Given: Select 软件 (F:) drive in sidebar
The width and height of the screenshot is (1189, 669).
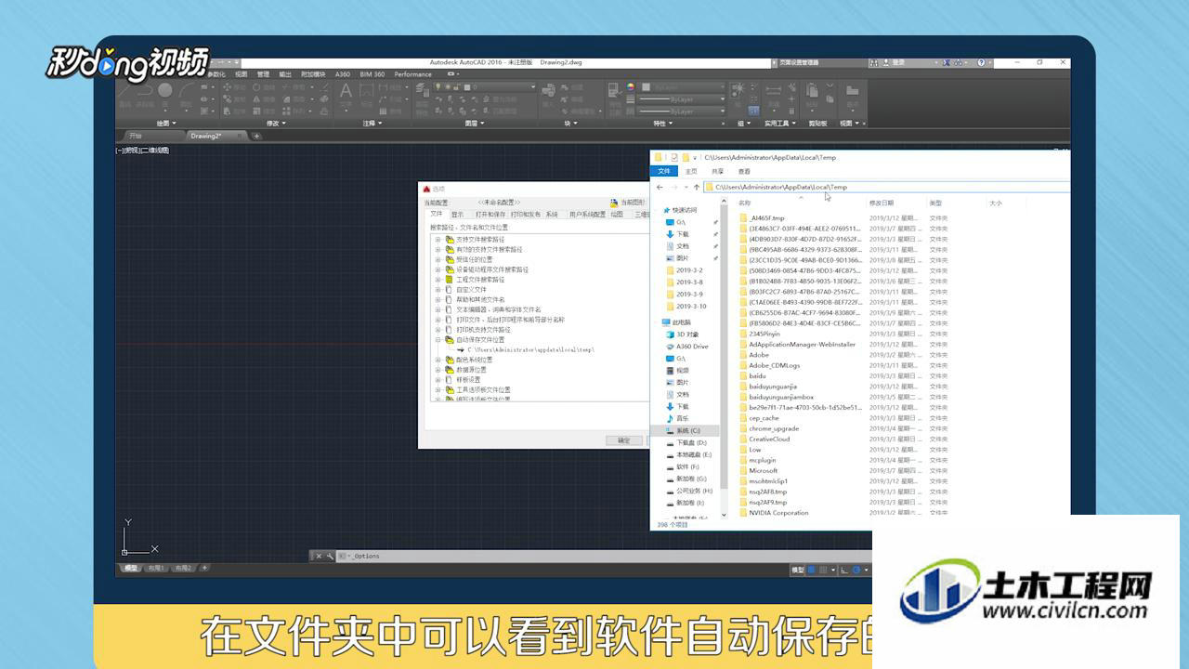Looking at the screenshot, I should click(x=683, y=467).
